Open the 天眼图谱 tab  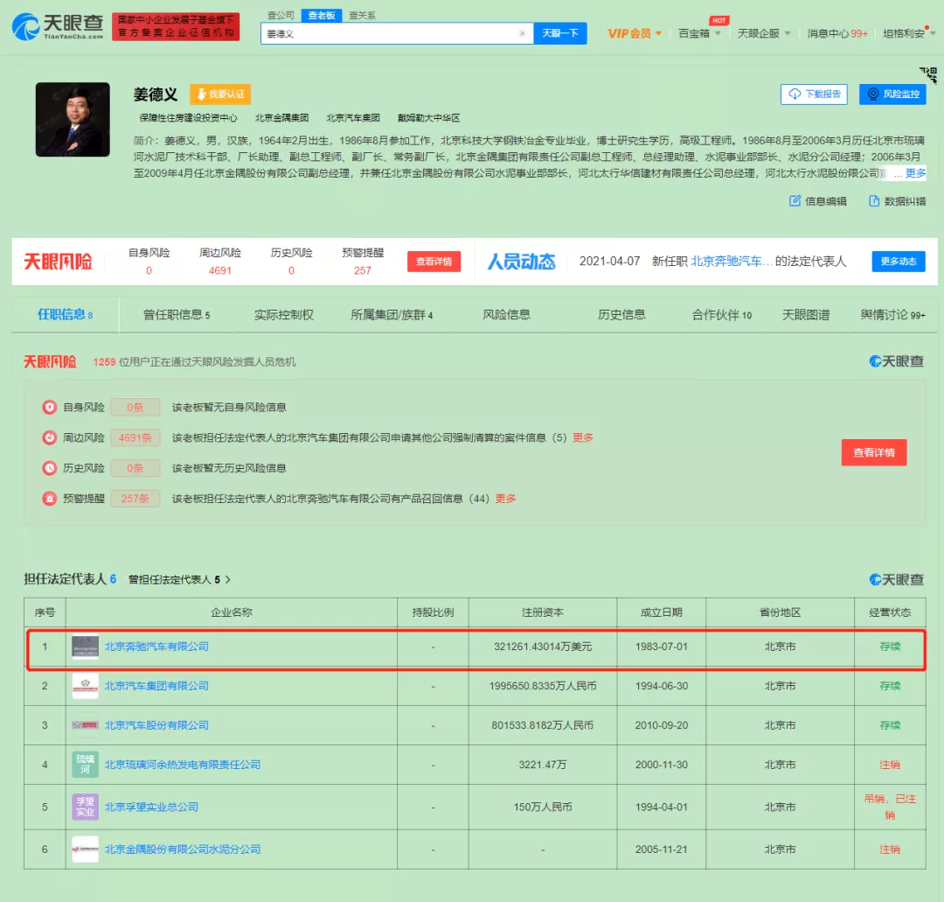coord(806,315)
